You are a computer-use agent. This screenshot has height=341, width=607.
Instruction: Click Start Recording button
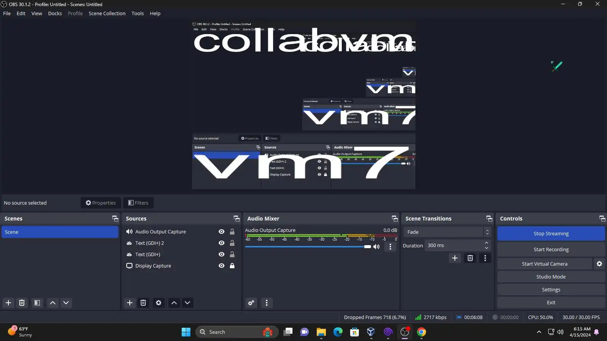[551, 249]
